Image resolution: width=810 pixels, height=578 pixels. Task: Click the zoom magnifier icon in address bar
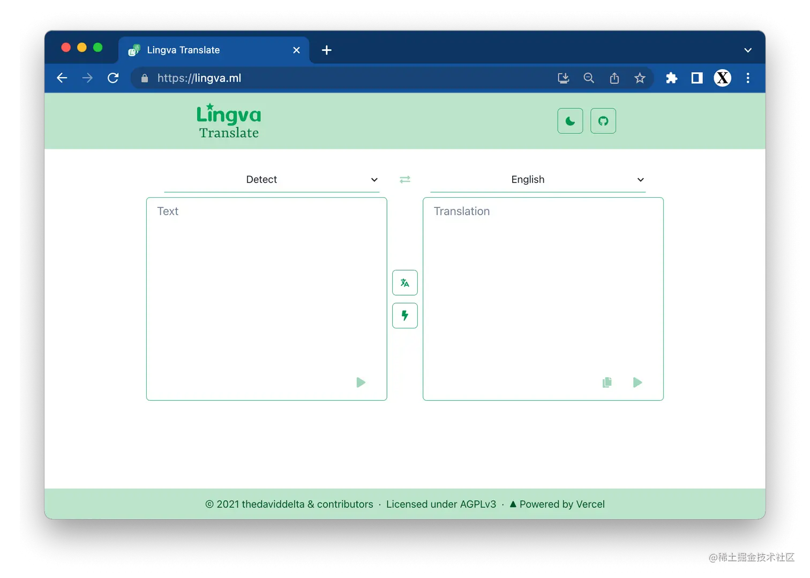click(589, 78)
